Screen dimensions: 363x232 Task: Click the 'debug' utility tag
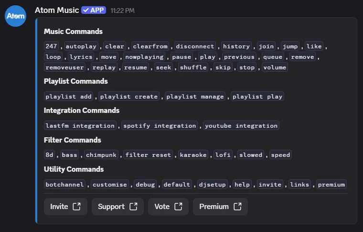pyautogui.click(x=145, y=185)
